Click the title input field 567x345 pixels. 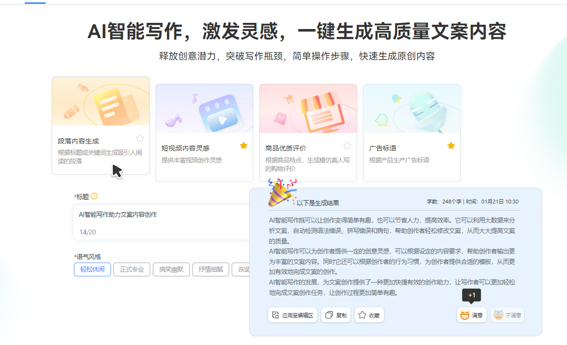(161, 222)
